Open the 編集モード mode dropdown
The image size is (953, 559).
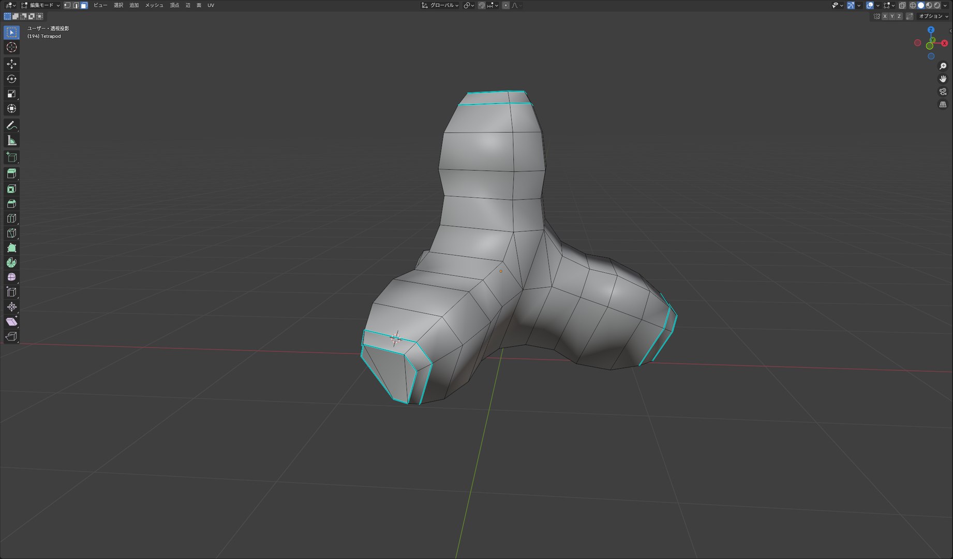coord(40,5)
